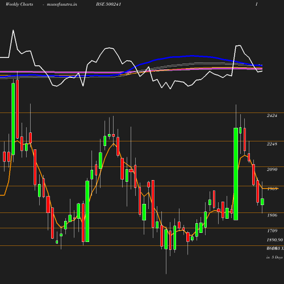
Task: Click the '2090' price level label
Action: coord(272,169)
